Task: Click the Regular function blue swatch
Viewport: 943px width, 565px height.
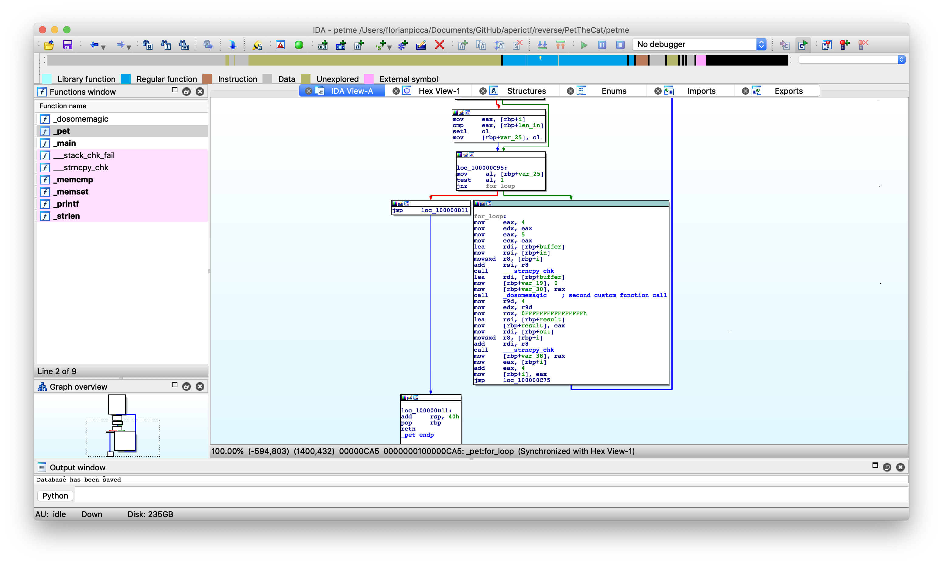Action: [126, 79]
